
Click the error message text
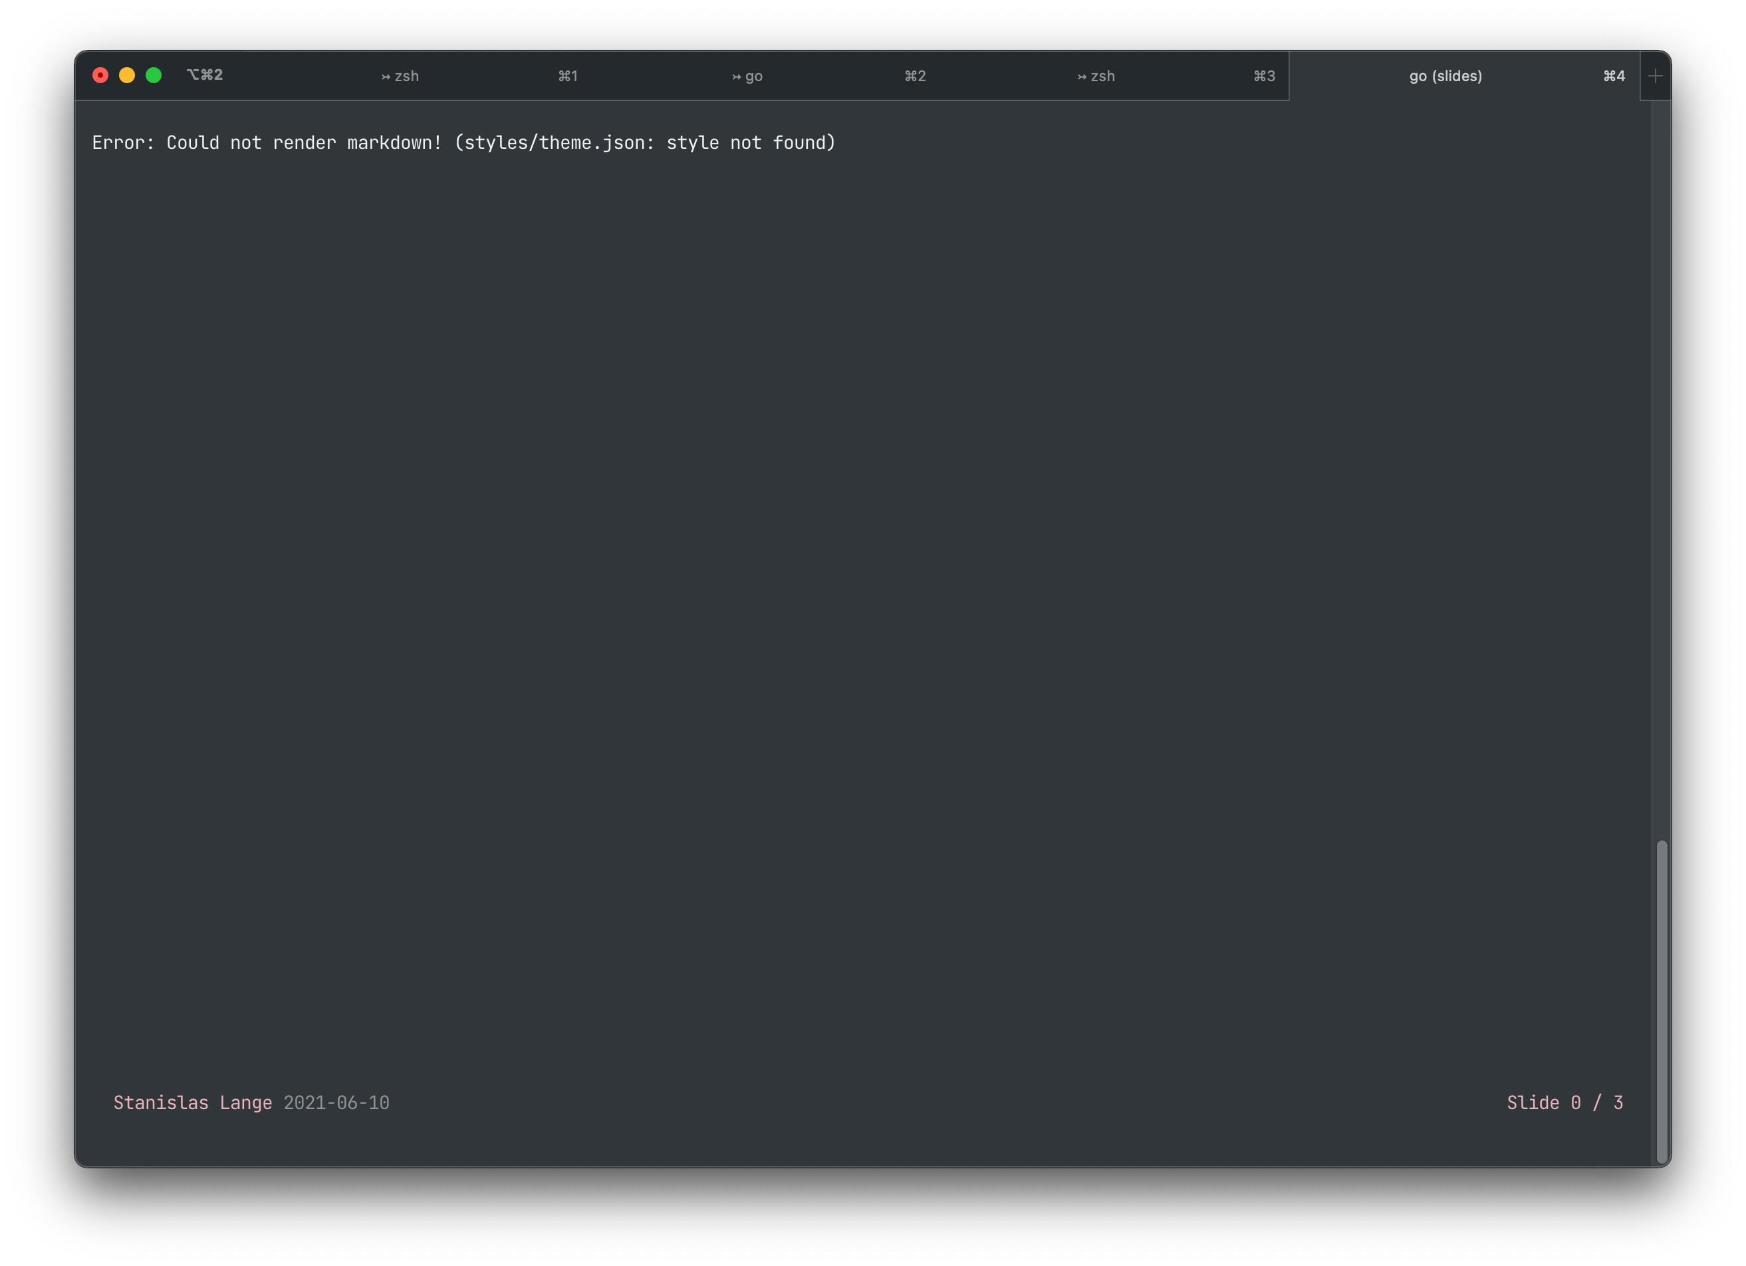[x=463, y=142]
